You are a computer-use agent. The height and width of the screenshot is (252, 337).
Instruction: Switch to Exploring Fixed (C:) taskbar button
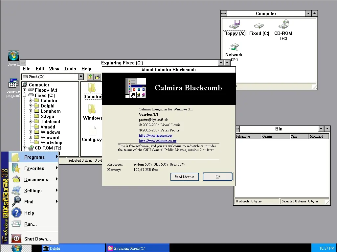pyautogui.click(x=138, y=248)
